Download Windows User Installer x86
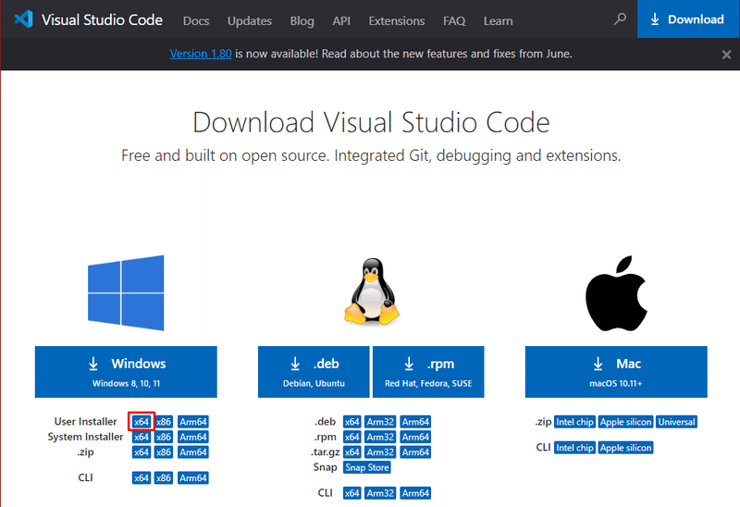740x507 pixels. tap(164, 422)
